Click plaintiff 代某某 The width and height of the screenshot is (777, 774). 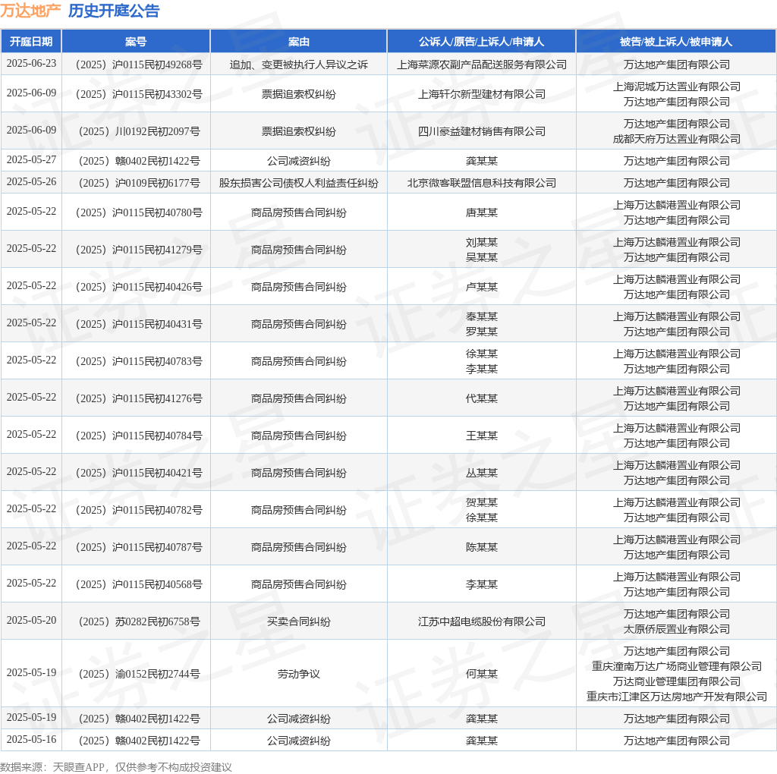pos(482,398)
